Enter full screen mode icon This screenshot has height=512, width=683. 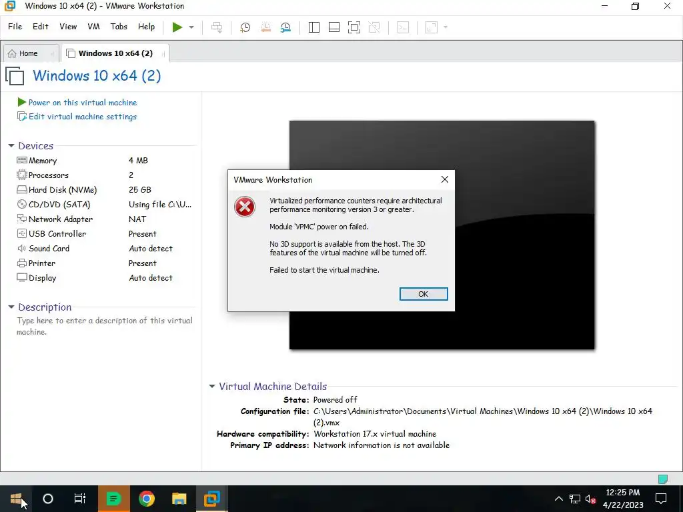pyautogui.click(x=354, y=27)
